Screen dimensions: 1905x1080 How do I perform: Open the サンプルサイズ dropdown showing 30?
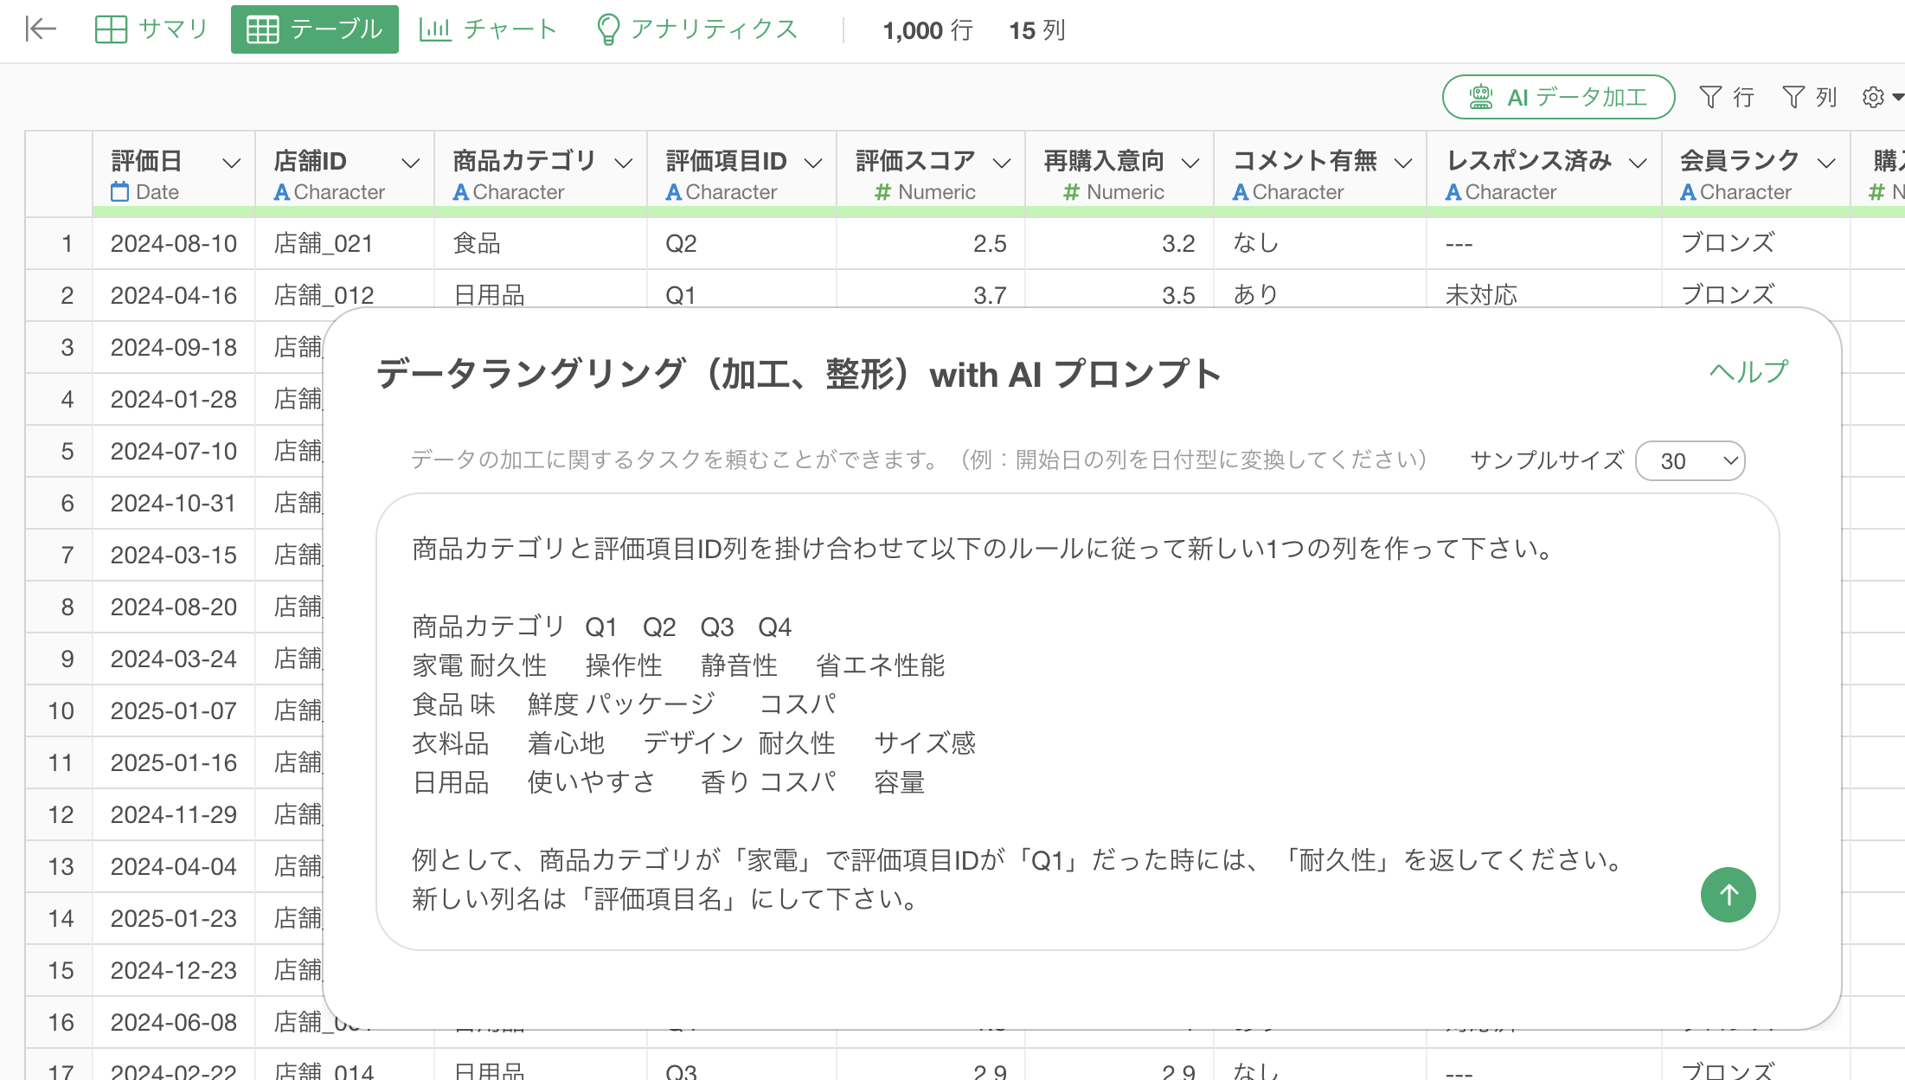click(x=1690, y=460)
